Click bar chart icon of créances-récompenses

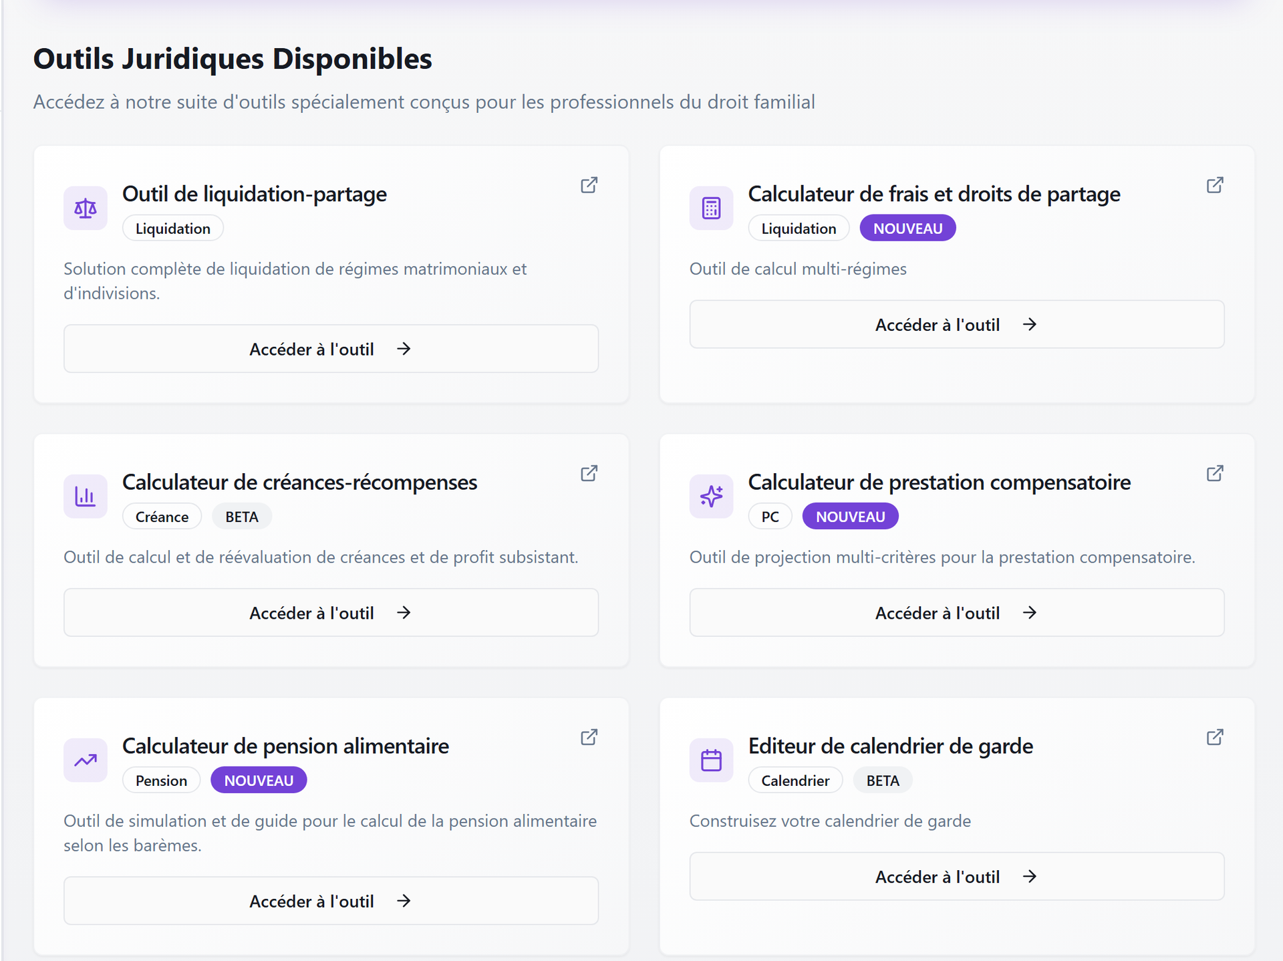click(86, 497)
